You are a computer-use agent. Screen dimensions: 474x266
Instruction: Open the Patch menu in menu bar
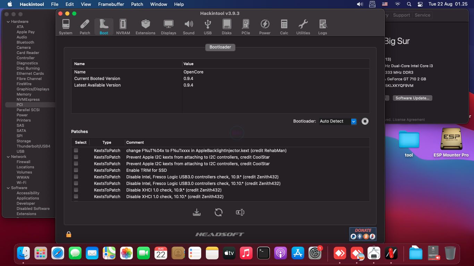tap(137, 4)
